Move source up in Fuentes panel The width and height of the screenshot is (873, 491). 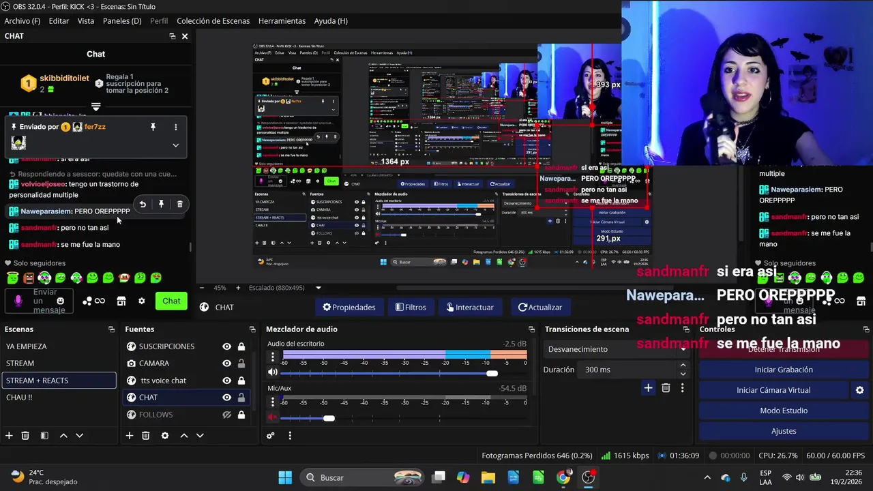tap(183, 435)
